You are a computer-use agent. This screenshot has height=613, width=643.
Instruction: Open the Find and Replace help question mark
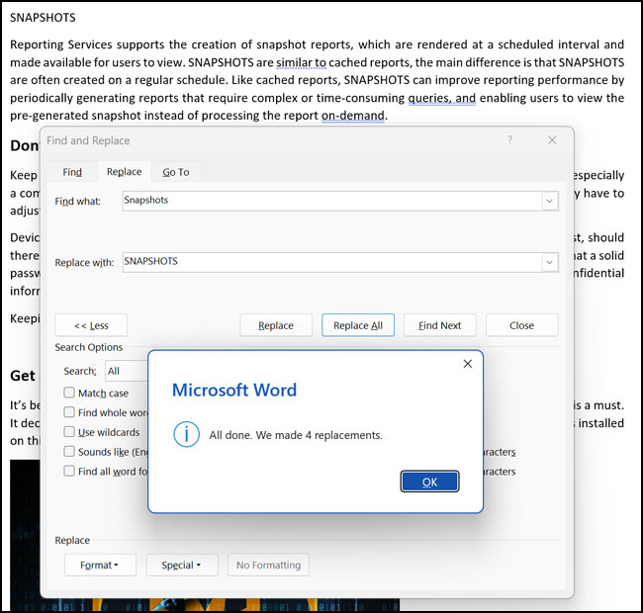click(x=509, y=140)
